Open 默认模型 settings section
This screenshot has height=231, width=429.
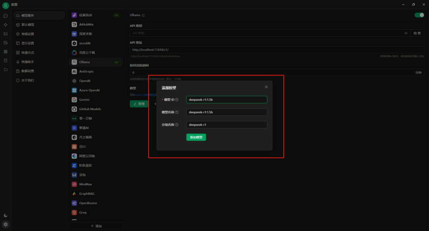[x=39, y=25]
